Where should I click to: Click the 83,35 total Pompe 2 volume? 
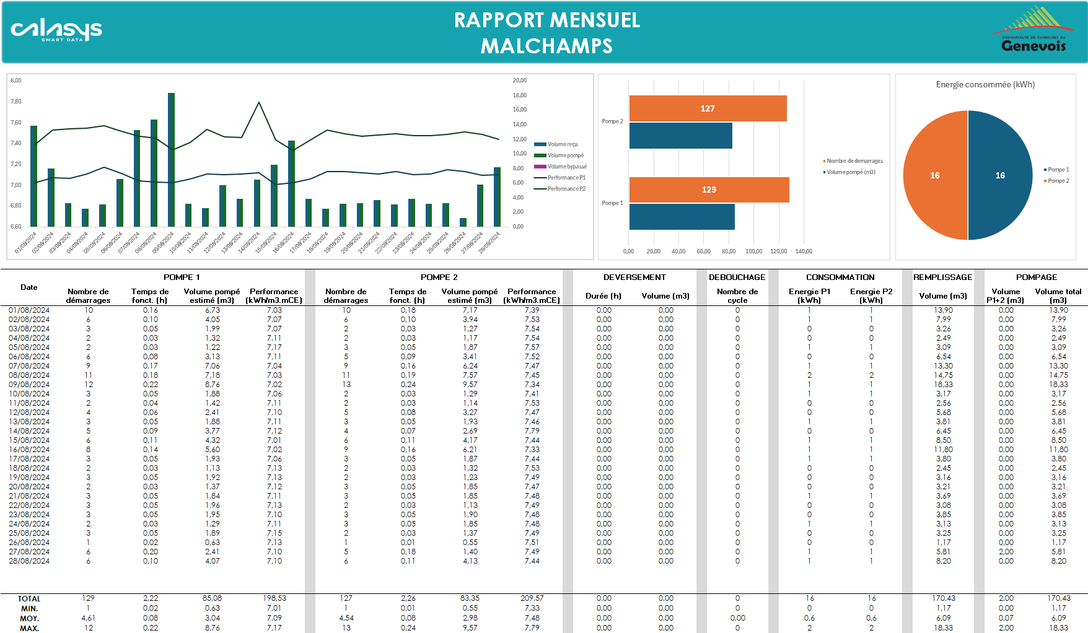[x=470, y=598]
